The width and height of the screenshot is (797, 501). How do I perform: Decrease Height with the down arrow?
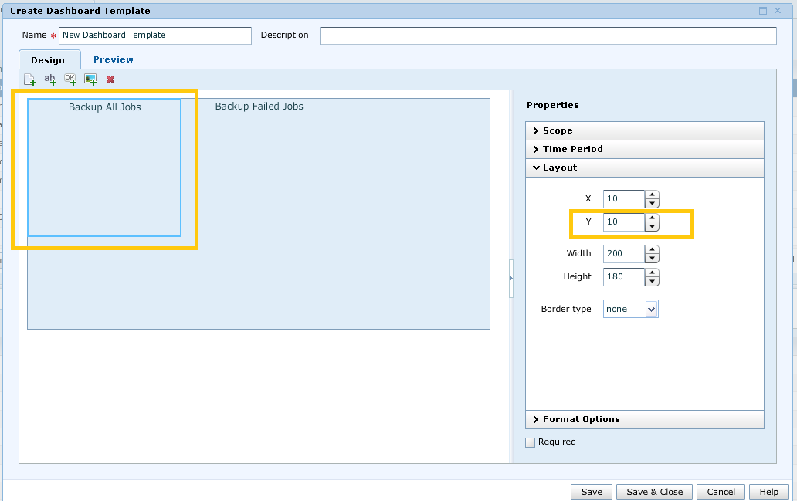click(653, 281)
